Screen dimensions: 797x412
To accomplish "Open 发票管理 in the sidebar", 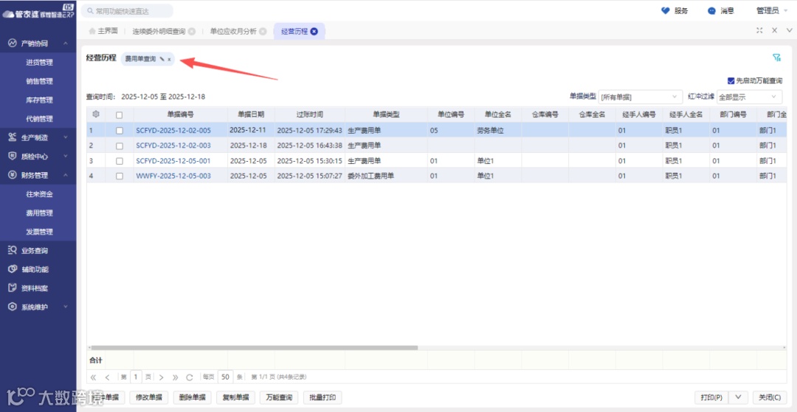I will coord(39,232).
